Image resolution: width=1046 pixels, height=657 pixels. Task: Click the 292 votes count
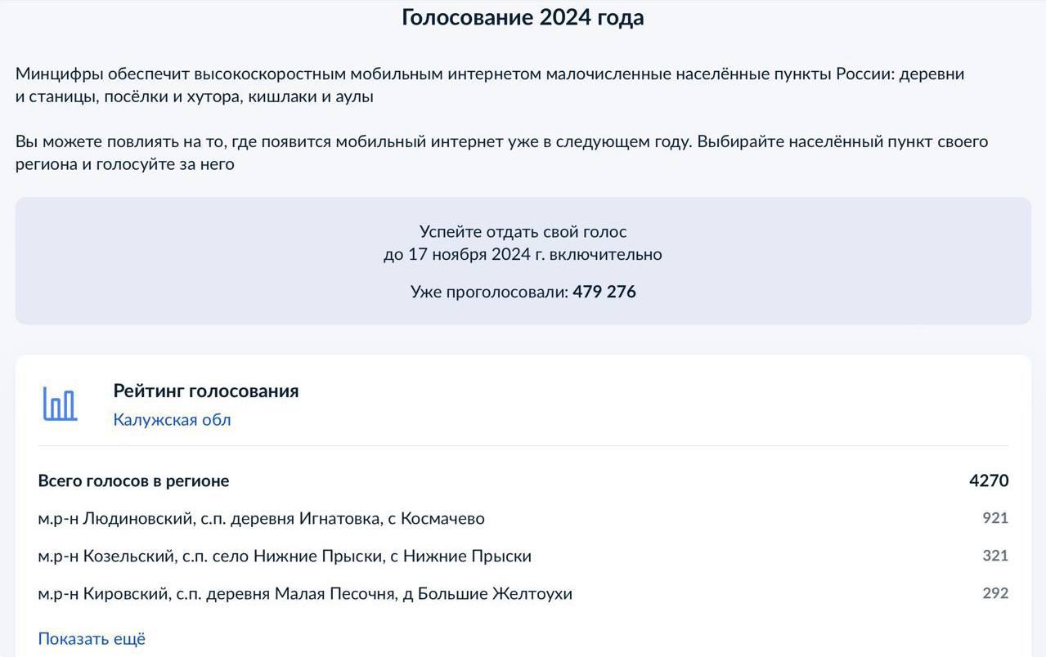tap(995, 593)
